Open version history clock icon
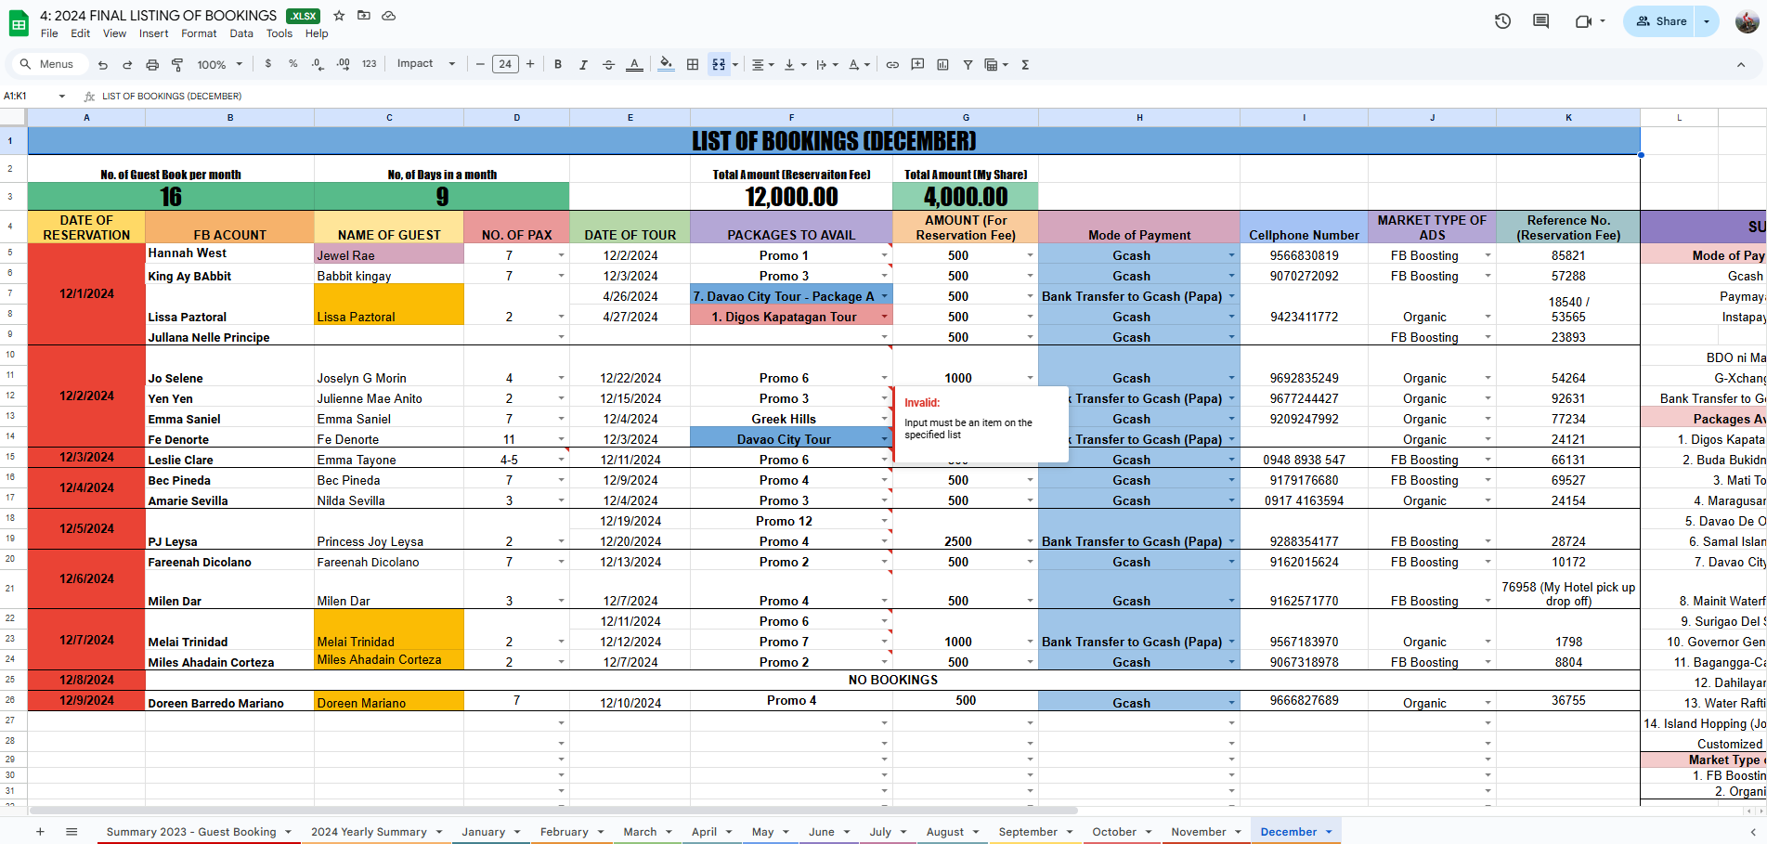This screenshot has width=1767, height=844. click(x=1502, y=21)
